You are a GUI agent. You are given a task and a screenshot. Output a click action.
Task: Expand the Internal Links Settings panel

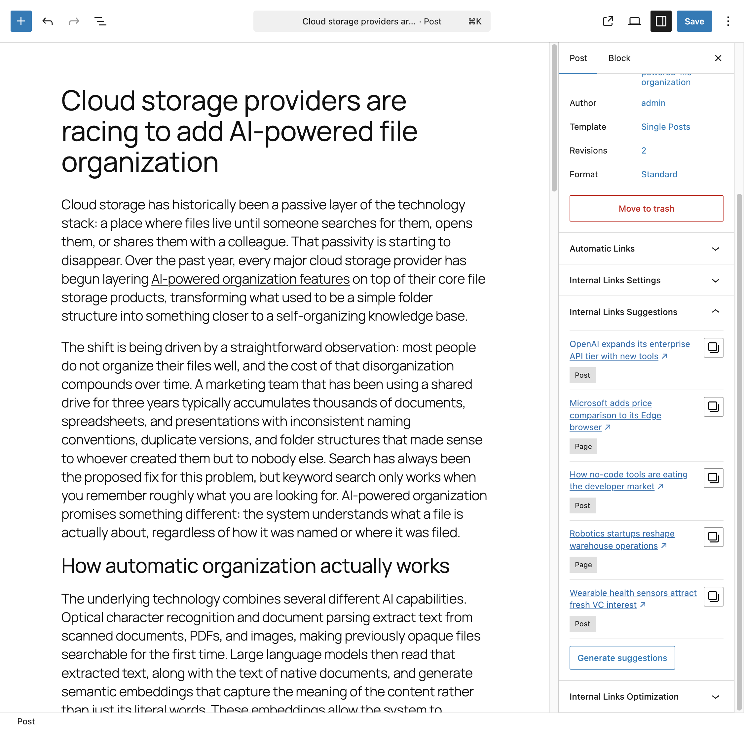(x=646, y=280)
